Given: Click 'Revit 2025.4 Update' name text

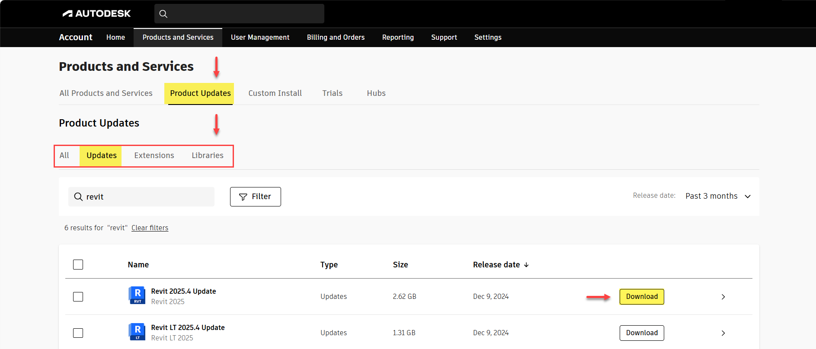Looking at the screenshot, I should (x=183, y=291).
